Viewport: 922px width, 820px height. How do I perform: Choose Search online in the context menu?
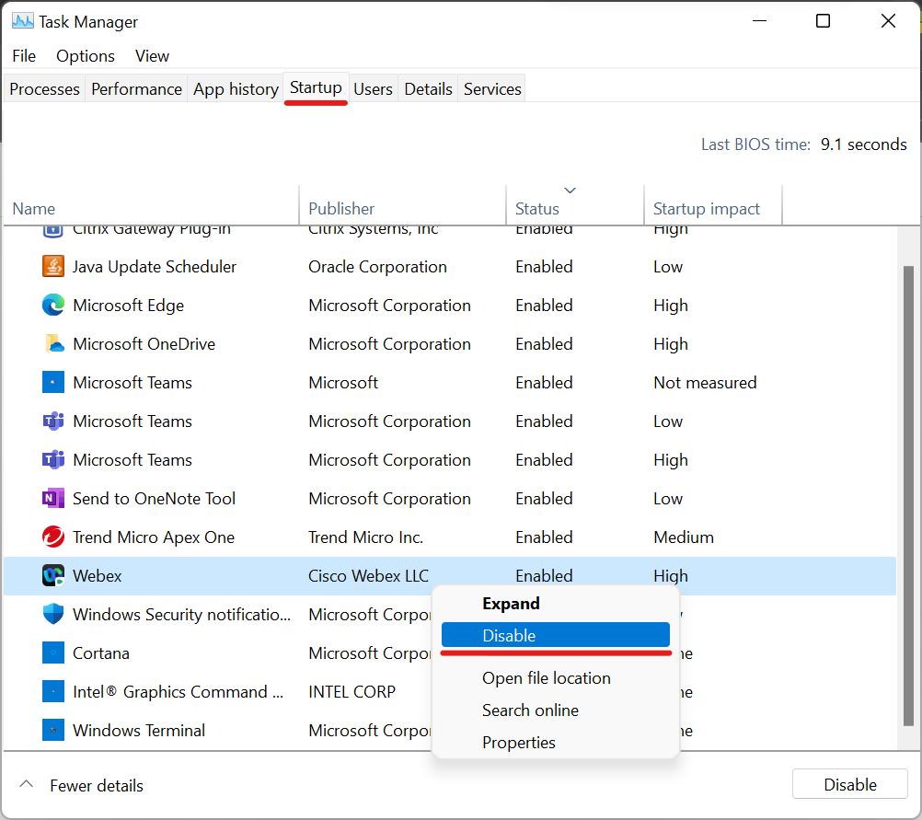(x=555, y=710)
